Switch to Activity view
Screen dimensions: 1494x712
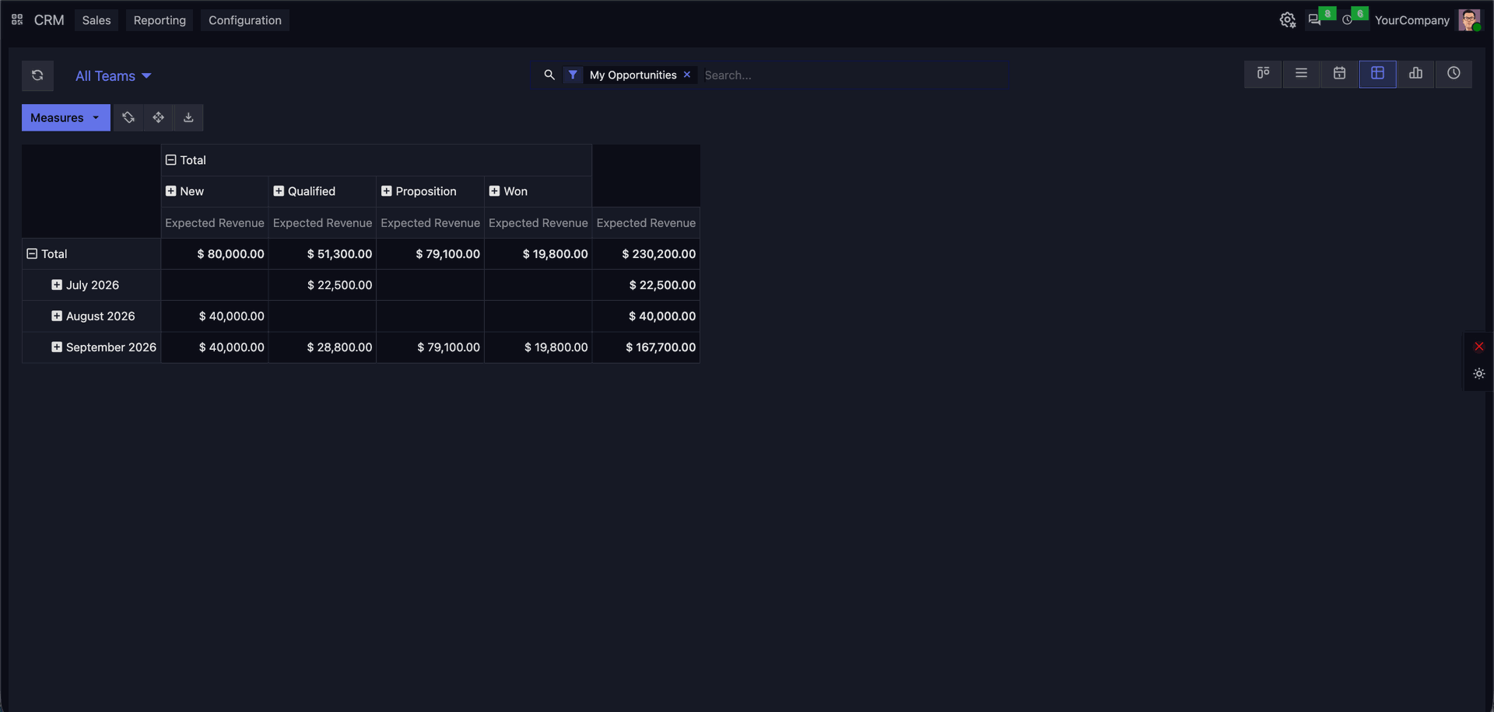pyautogui.click(x=1454, y=74)
